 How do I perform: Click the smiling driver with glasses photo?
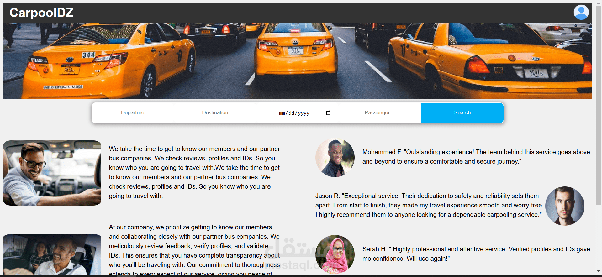[x=52, y=173]
